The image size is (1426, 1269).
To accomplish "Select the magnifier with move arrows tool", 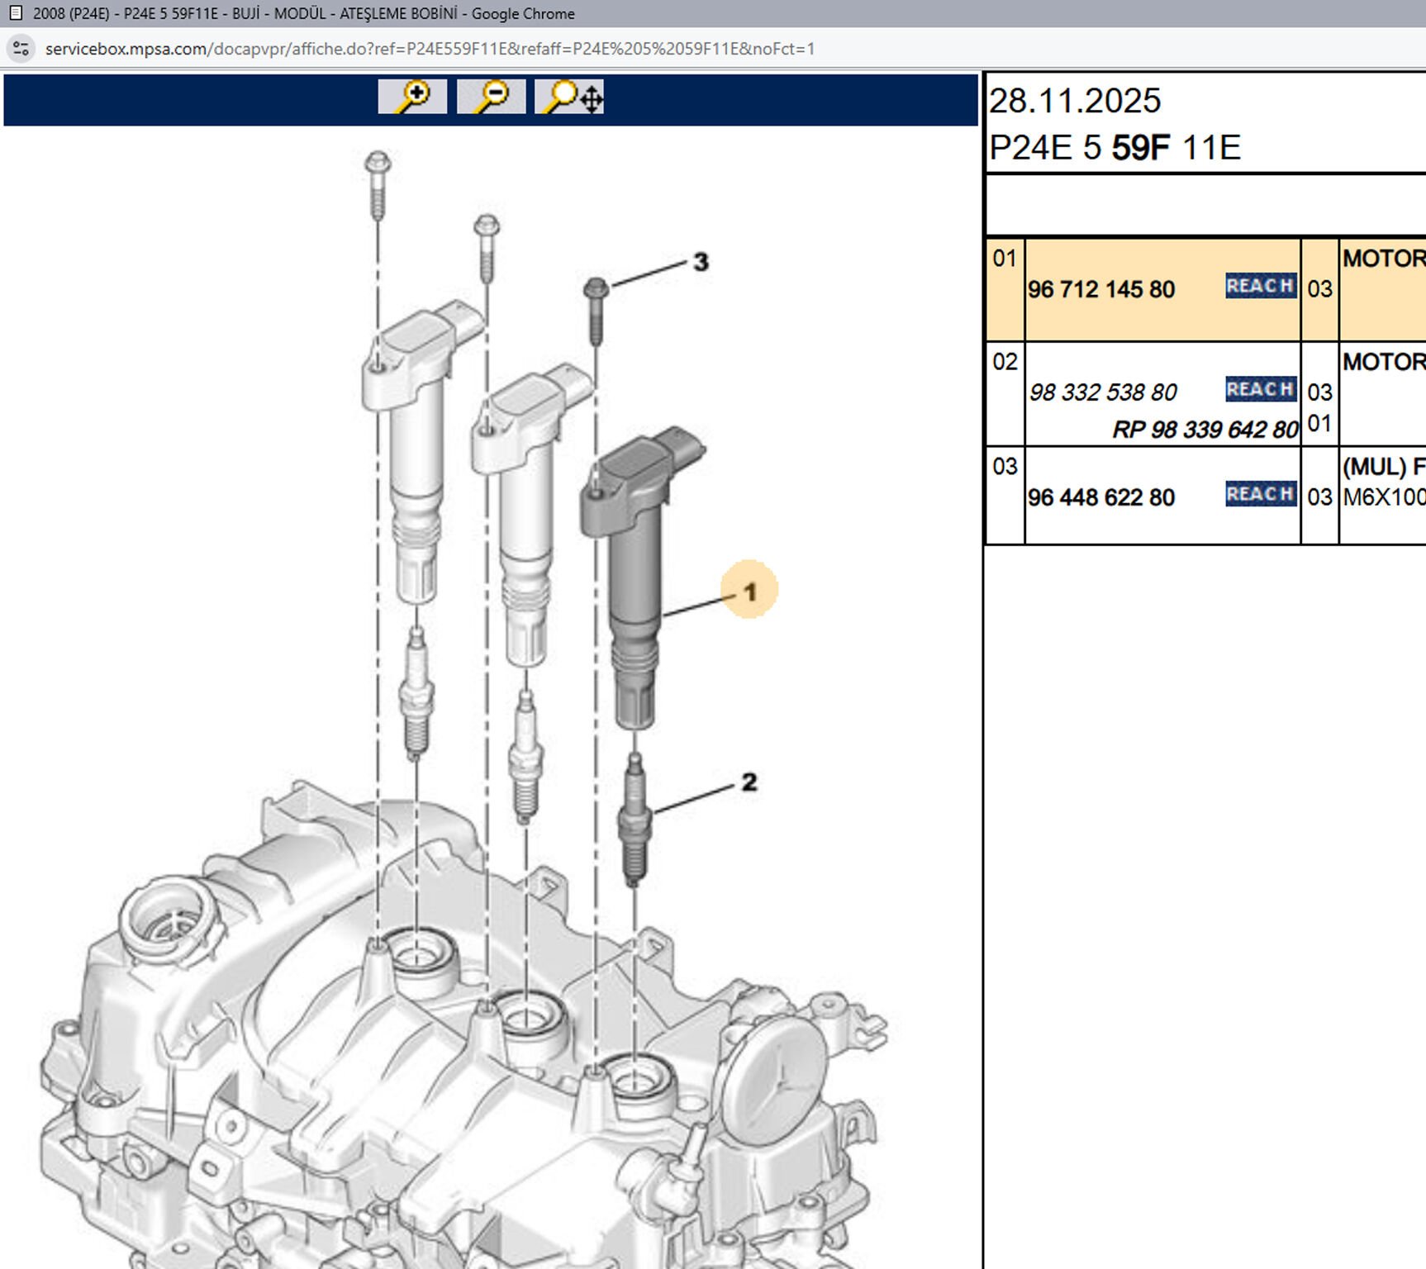I will [x=569, y=97].
